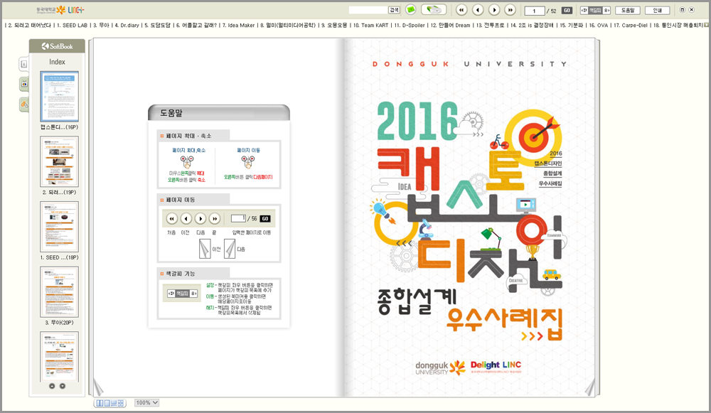Click the 인쇄 print button
711x413 pixels.
[x=658, y=11]
